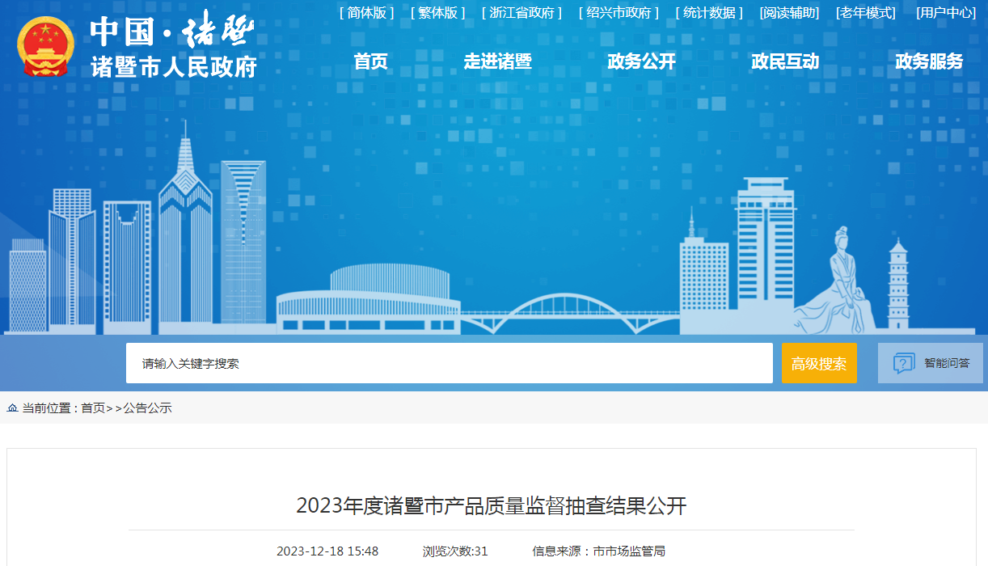Click the 首页 breadcrumb link
This screenshot has height=566, width=988.
pyautogui.click(x=93, y=408)
